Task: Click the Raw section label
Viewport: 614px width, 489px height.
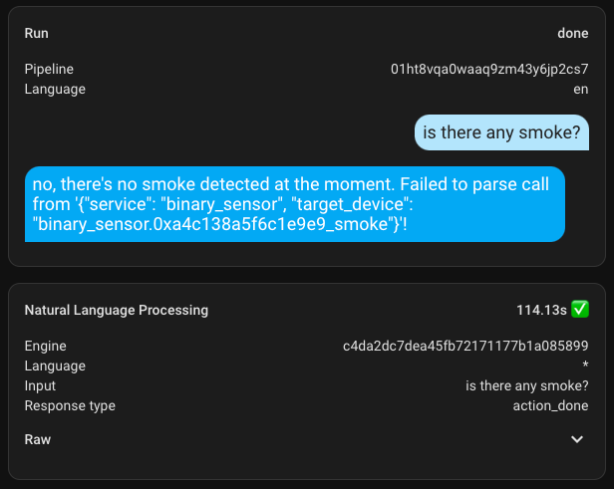Action: [x=38, y=439]
